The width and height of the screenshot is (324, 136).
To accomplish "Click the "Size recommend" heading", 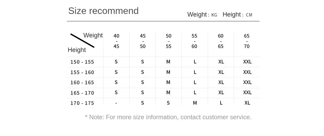I will (x=103, y=11).
